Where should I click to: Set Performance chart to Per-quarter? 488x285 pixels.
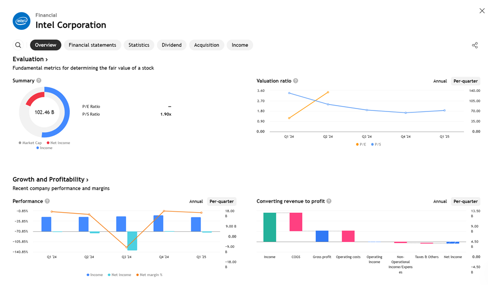pos(222,201)
